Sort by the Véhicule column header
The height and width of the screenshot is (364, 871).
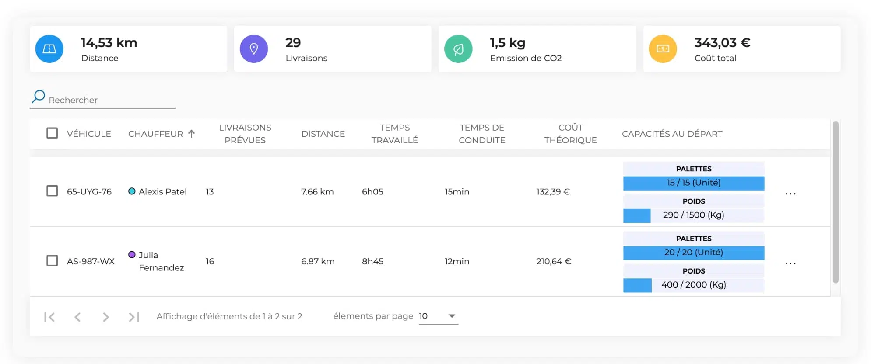click(89, 134)
